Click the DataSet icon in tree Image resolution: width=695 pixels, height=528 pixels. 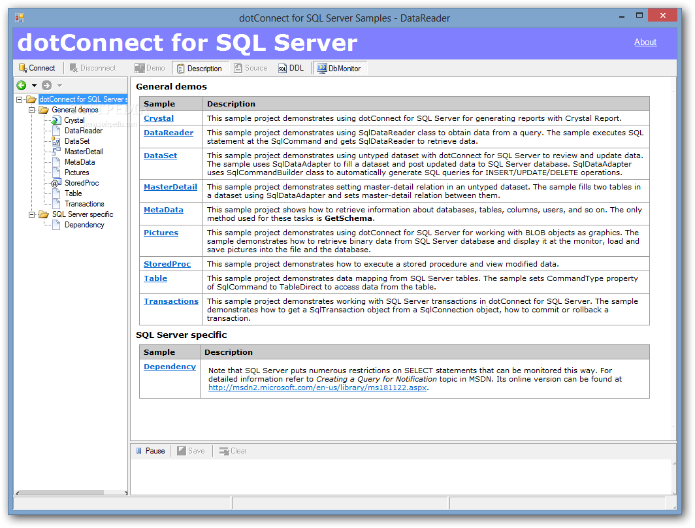pos(56,141)
